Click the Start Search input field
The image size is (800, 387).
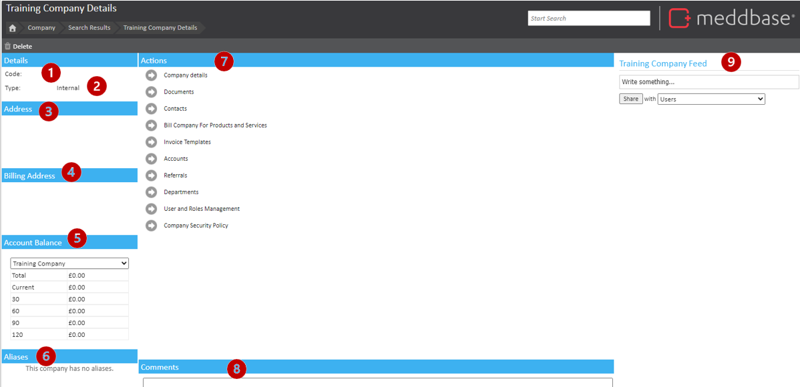pyautogui.click(x=588, y=19)
